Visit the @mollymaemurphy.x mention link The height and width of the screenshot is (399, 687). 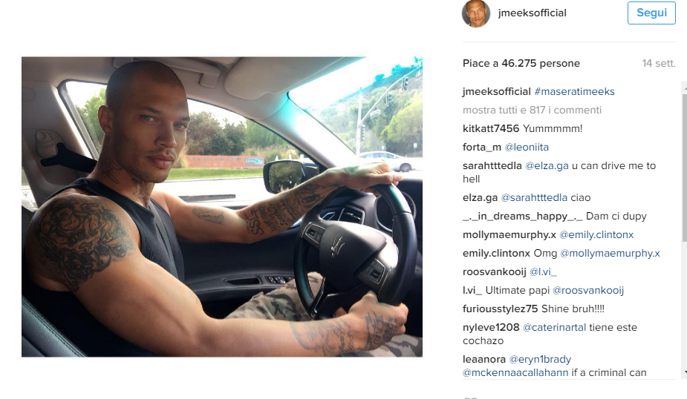coord(610,254)
